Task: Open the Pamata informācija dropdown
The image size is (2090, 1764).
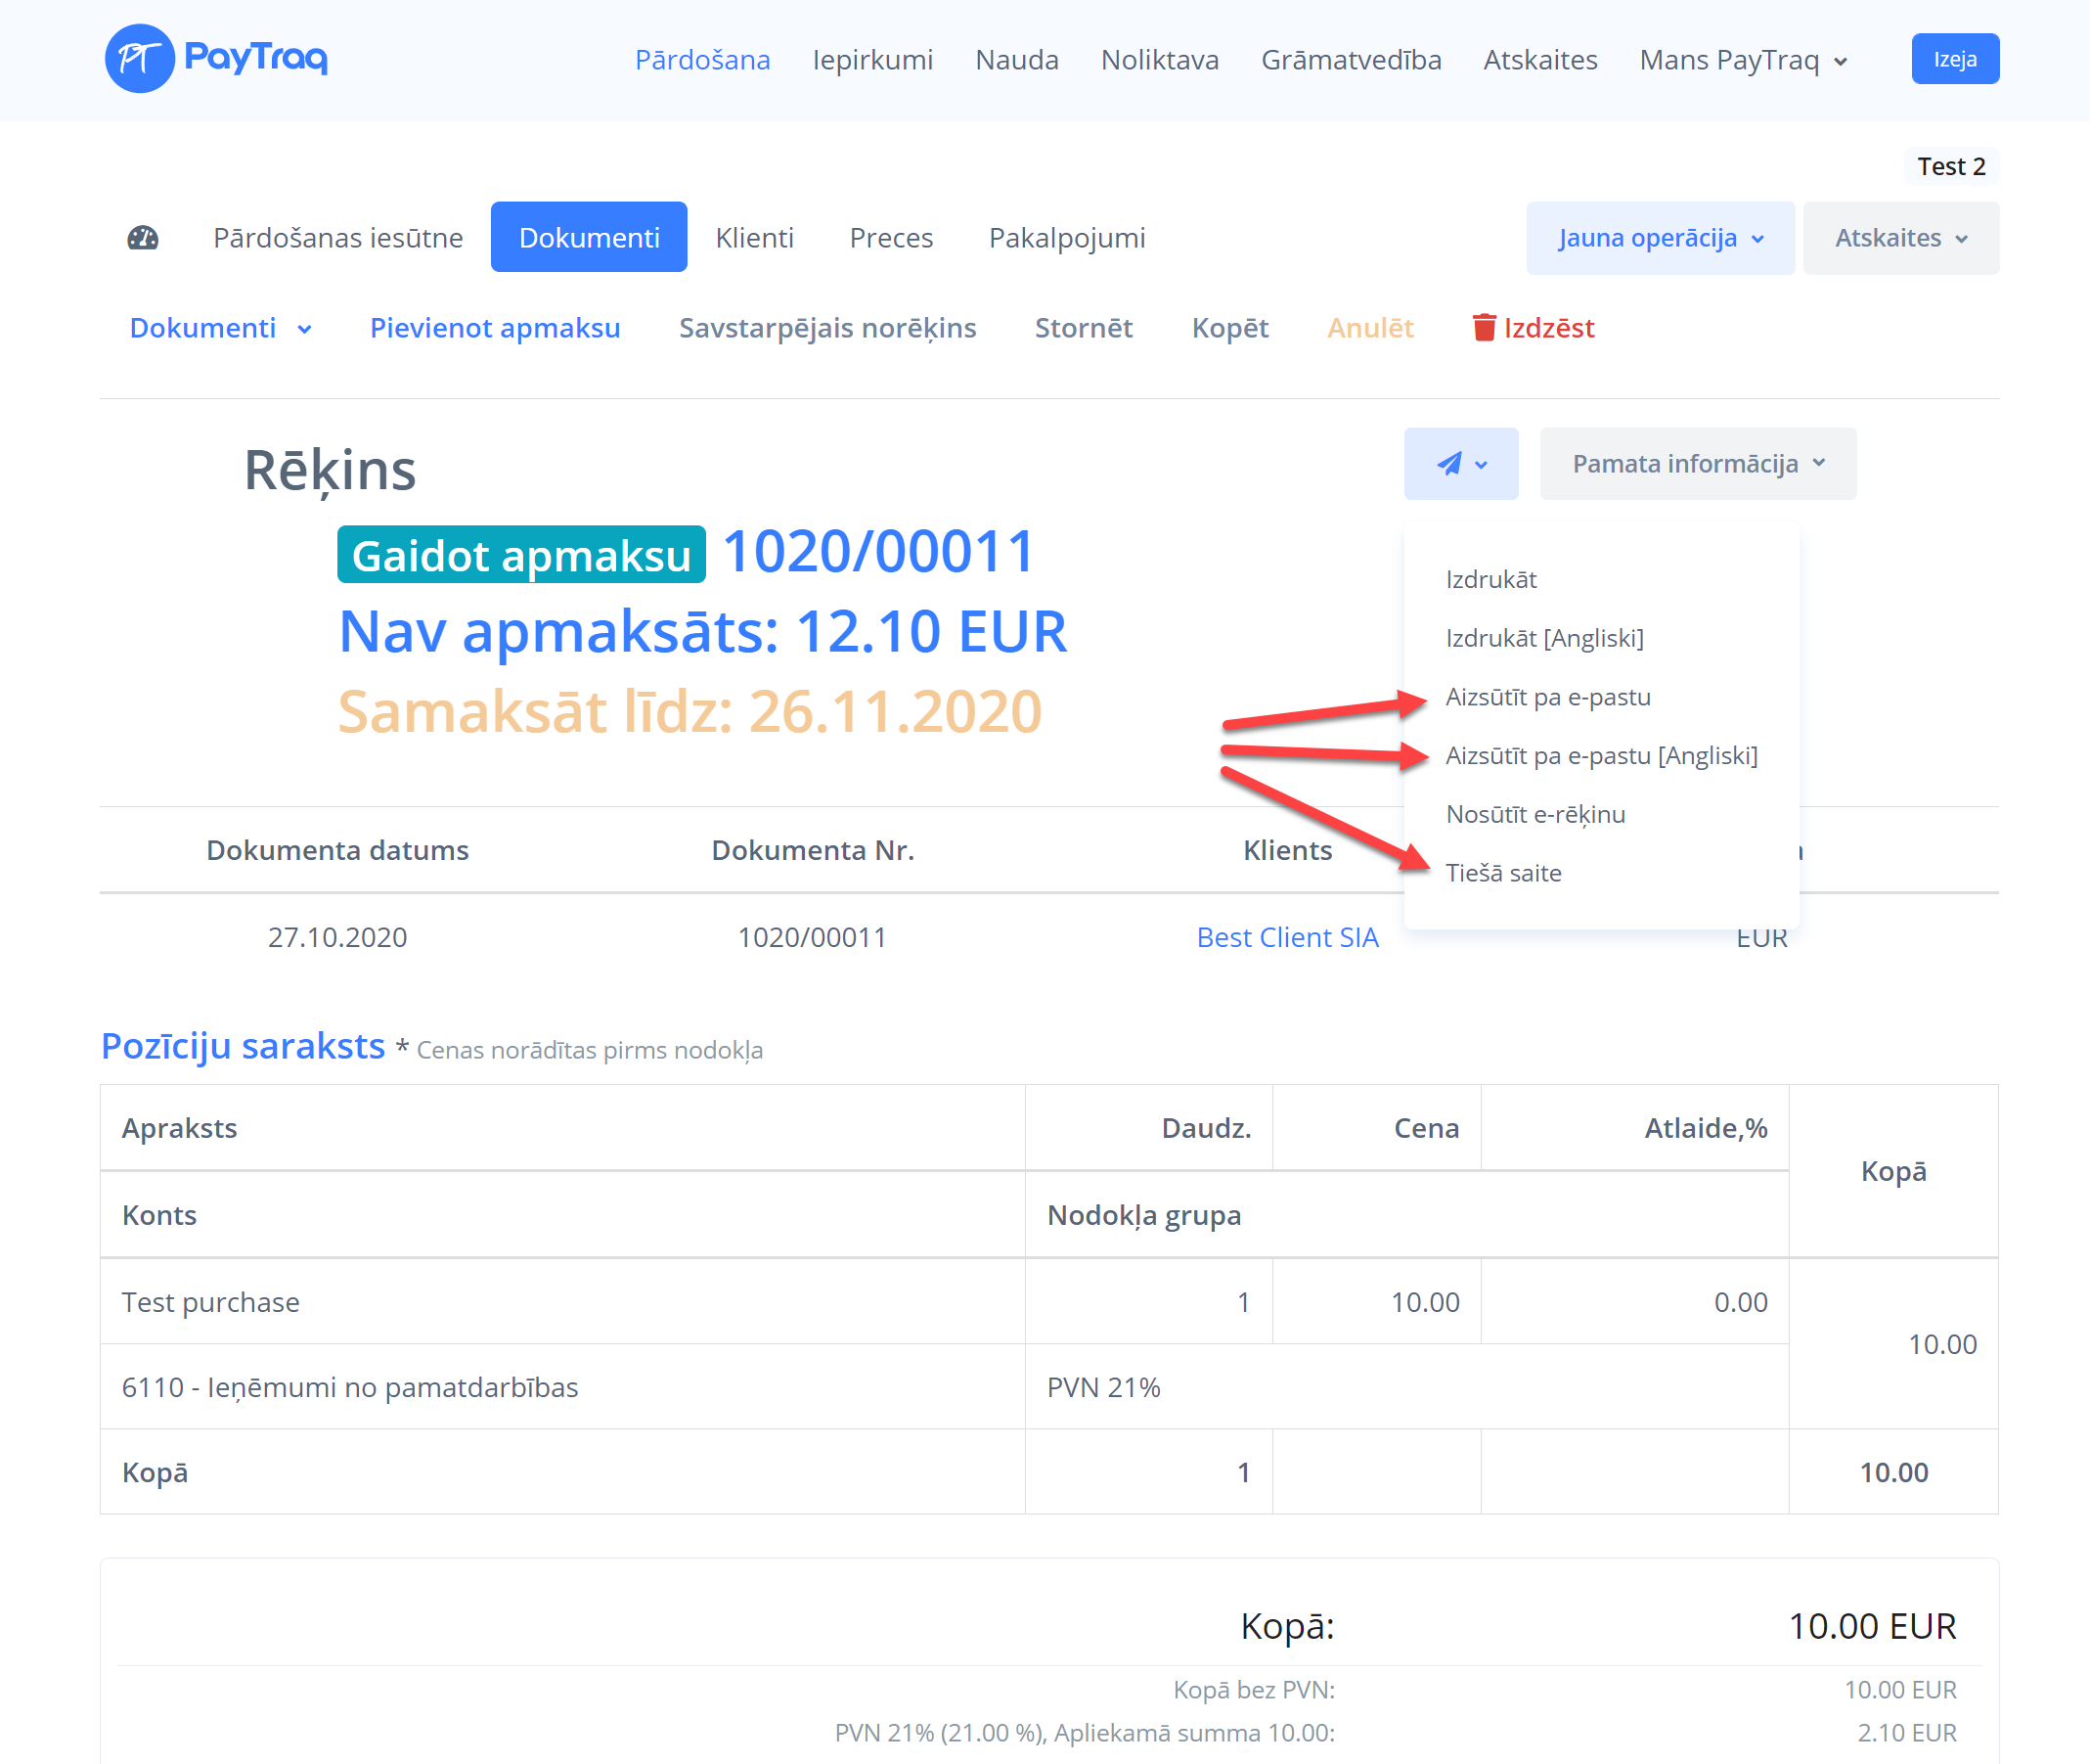Action: [x=1697, y=464]
